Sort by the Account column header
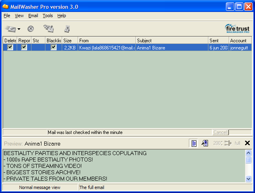The image size is (255, 193). tap(240, 41)
